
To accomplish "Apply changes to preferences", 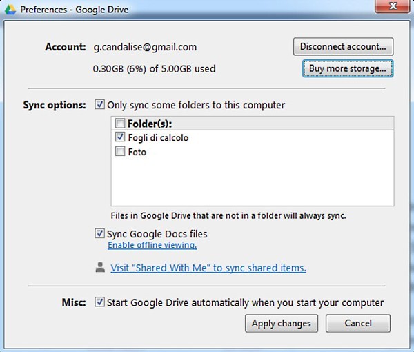I will 281,323.
